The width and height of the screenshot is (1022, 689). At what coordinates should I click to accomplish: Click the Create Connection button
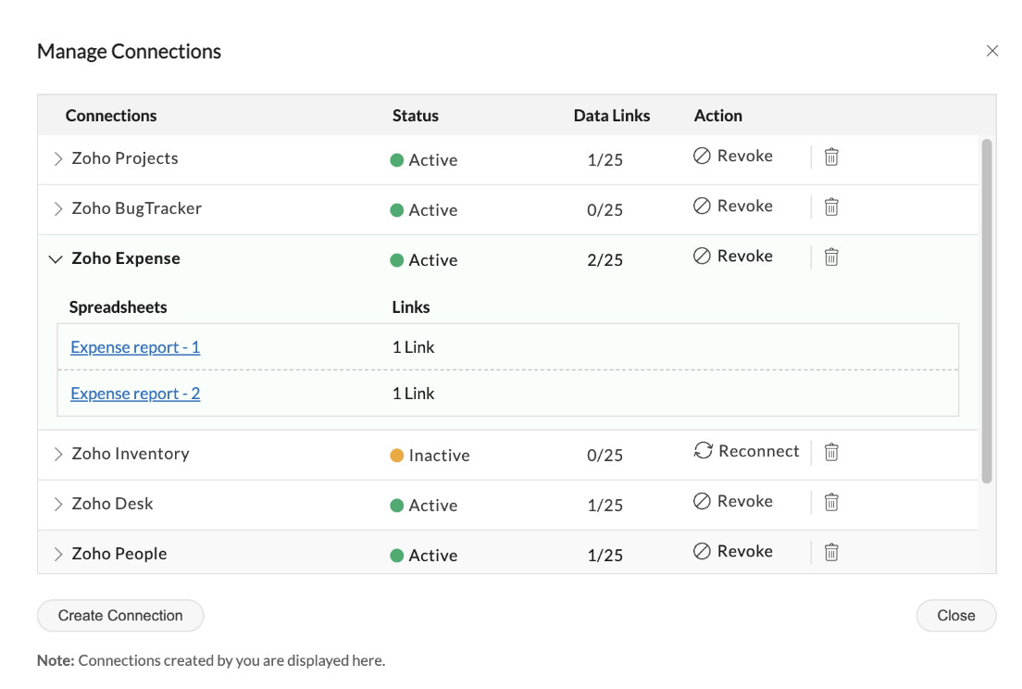pyautogui.click(x=120, y=616)
